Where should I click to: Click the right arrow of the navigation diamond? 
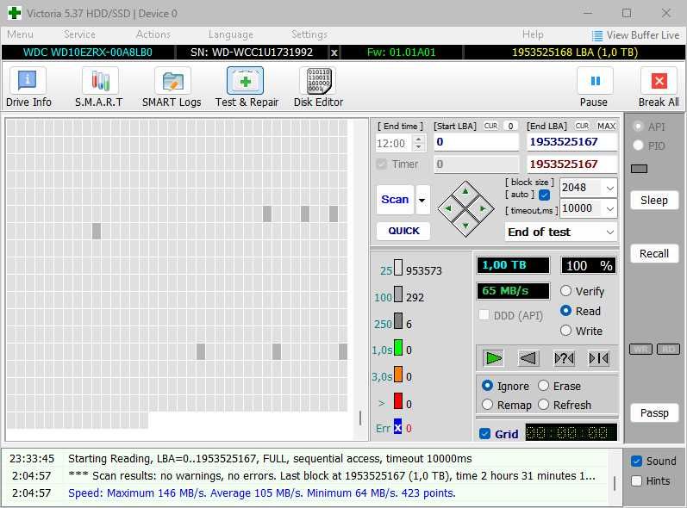point(483,208)
